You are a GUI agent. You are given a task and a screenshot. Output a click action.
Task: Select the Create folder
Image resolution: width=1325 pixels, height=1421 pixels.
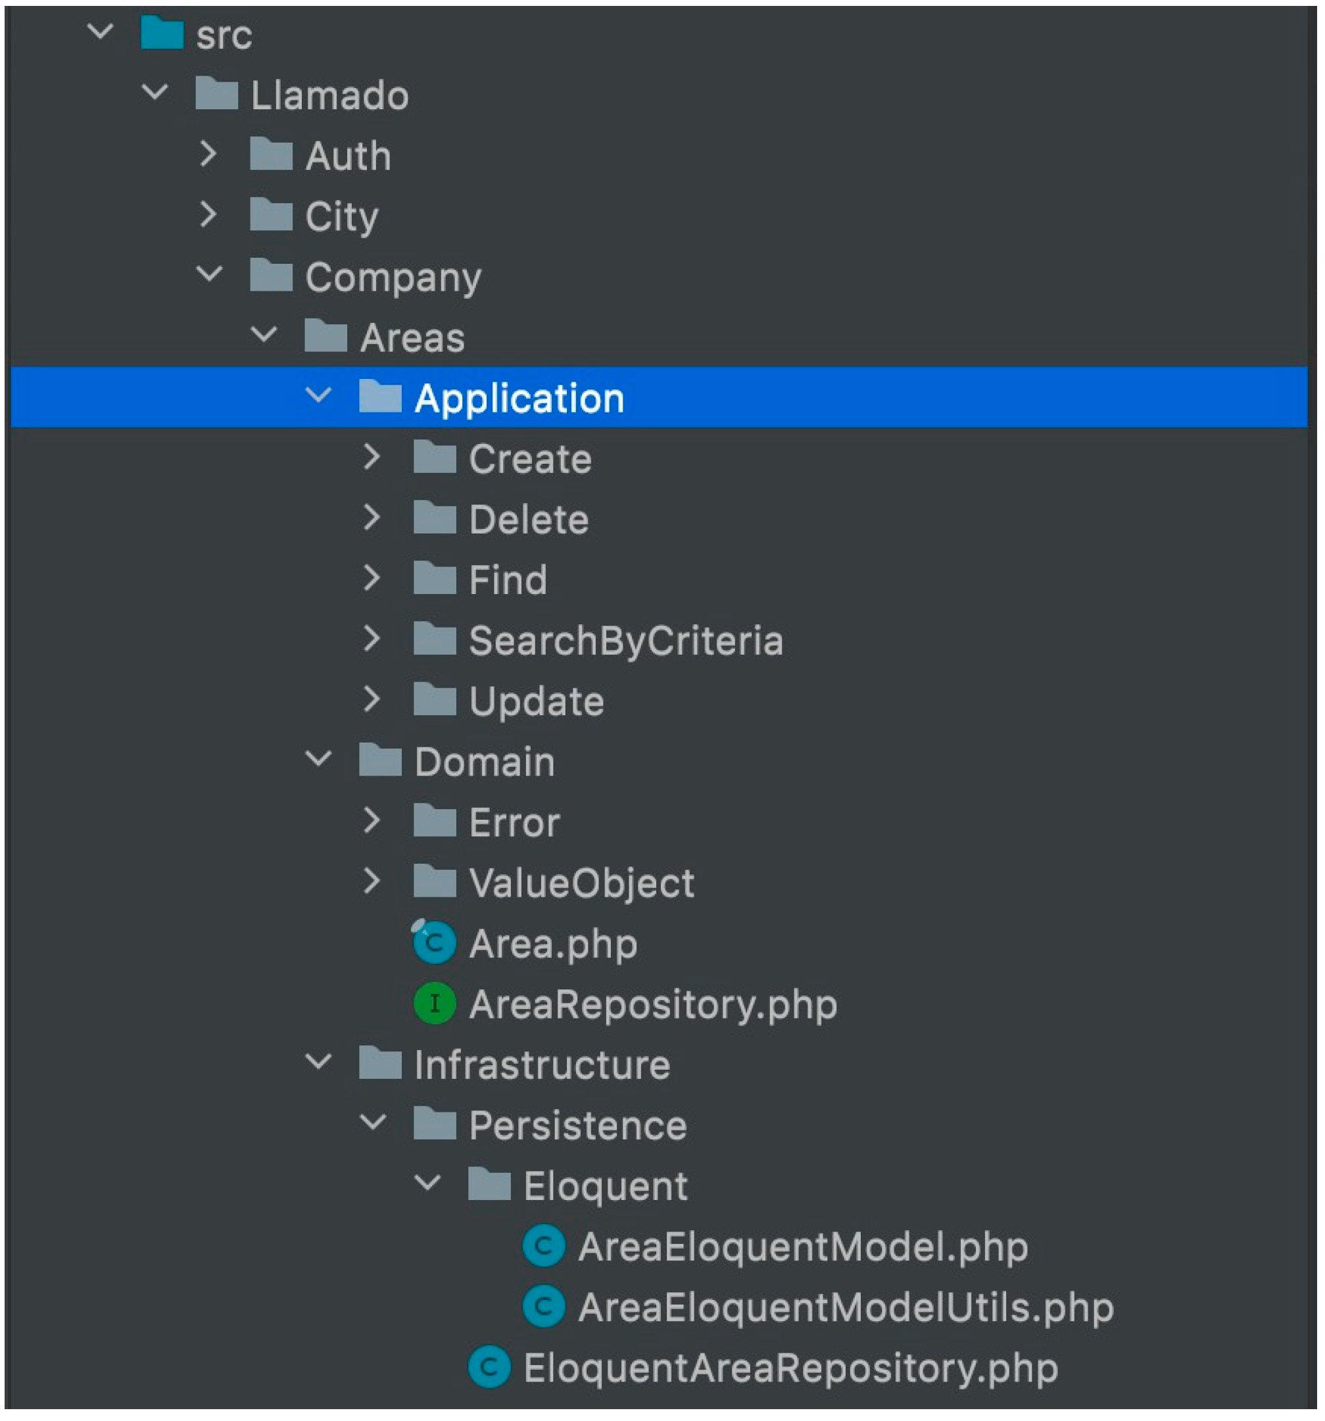click(x=529, y=459)
